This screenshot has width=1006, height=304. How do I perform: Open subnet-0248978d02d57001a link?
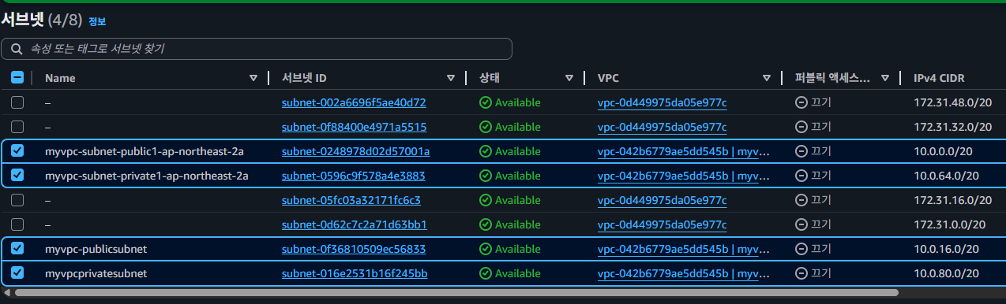[355, 151]
